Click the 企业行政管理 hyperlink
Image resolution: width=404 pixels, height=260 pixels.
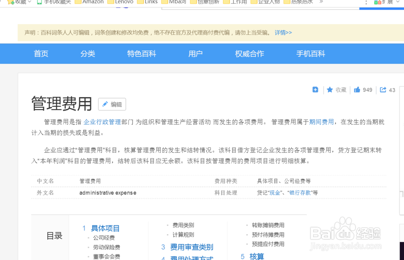pos(102,121)
